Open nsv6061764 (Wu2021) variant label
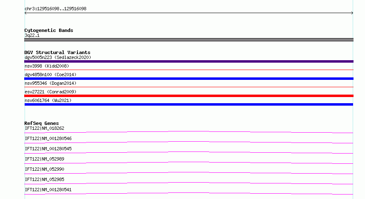The width and height of the screenshot is (365, 199). [48, 100]
